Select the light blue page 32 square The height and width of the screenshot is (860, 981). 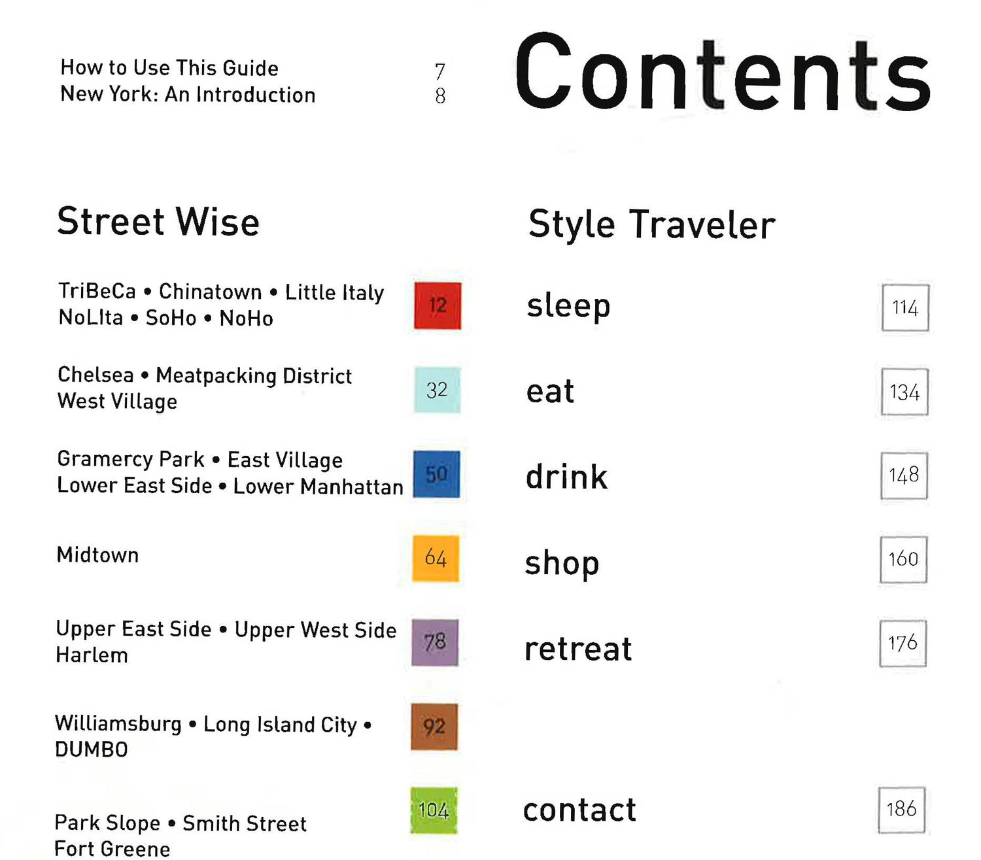pos(437,390)
